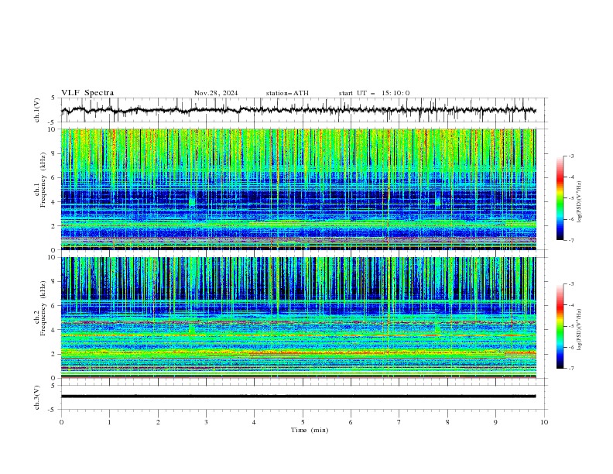Viewport: 613px width, 474px height.
Task: Click the lower color bar beside ch.2 spectrogram
Action: 560,326
